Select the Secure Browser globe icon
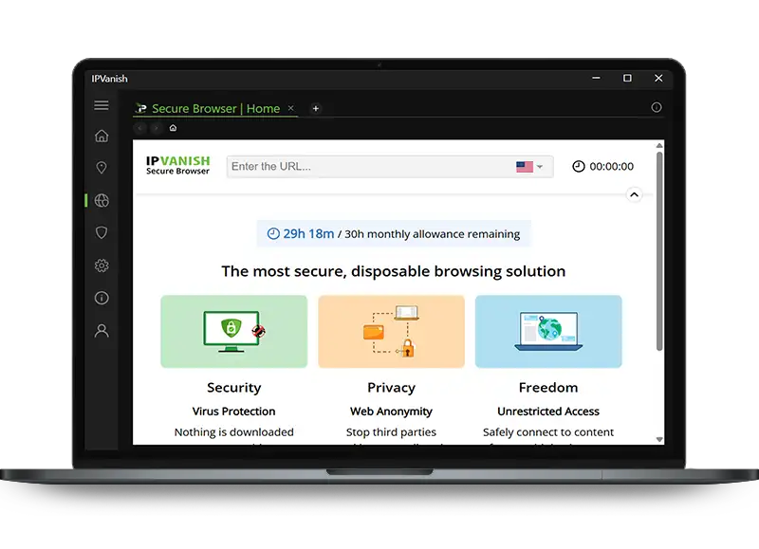The width and height of the screenshot is (759, 549). click(102, 200)
